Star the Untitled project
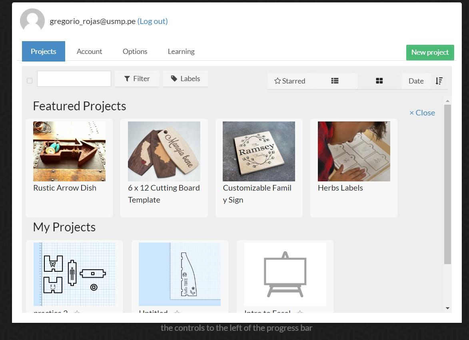Screen dimensions: 469x340 click(x=177, y=312)
